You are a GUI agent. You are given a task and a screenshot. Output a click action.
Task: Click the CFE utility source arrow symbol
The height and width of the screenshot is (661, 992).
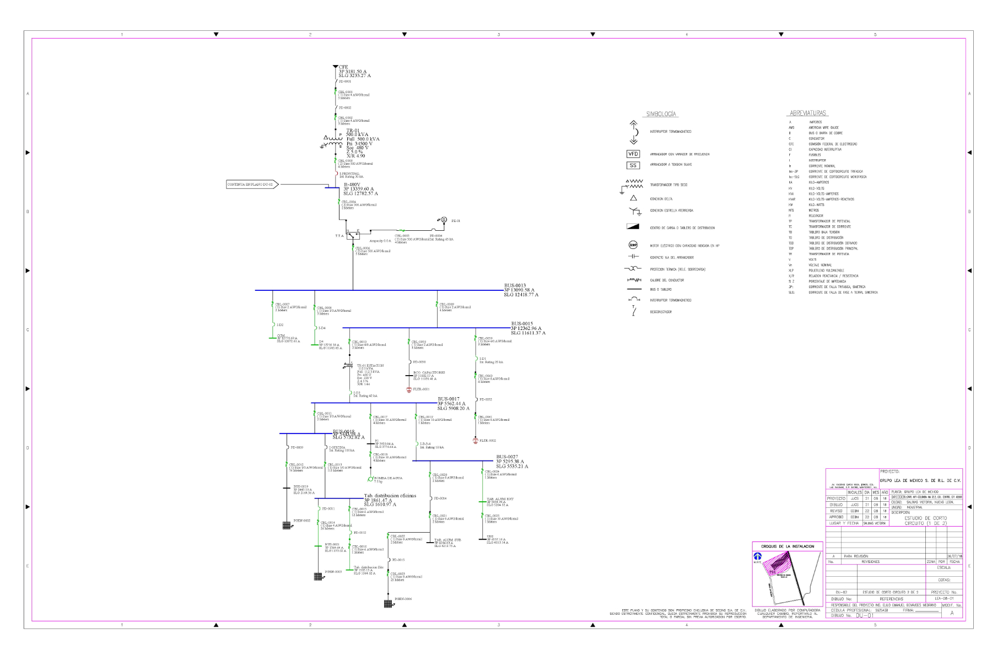tap(335, 67)
